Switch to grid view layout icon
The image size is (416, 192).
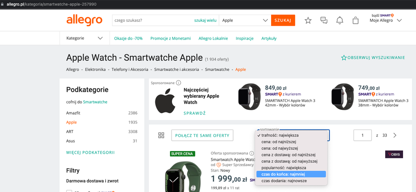click(161, 135)
